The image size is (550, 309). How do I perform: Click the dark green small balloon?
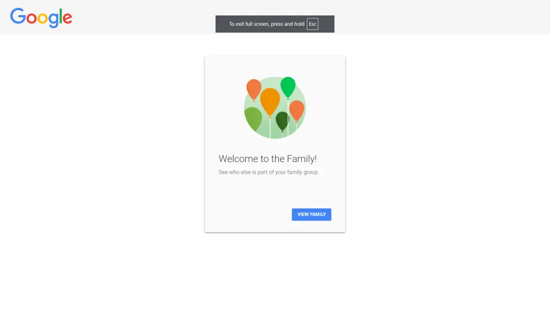pos(282,121)
